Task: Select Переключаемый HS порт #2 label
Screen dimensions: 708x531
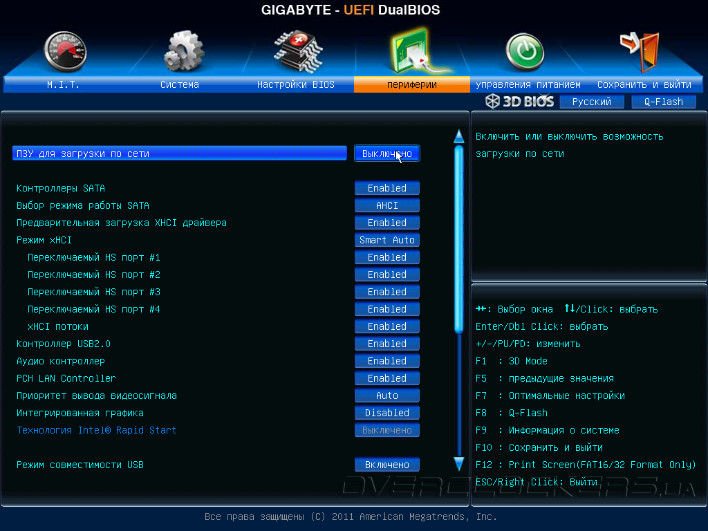Action: coord(94,274)
